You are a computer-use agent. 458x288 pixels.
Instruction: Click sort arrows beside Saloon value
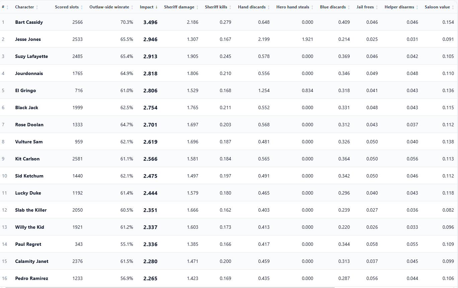tap(453, 7)
